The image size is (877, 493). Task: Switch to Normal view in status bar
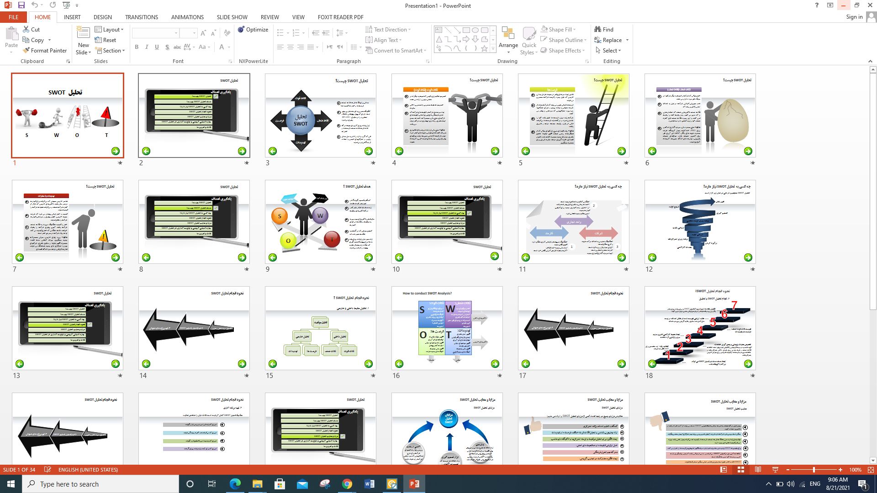coord(724,470)
